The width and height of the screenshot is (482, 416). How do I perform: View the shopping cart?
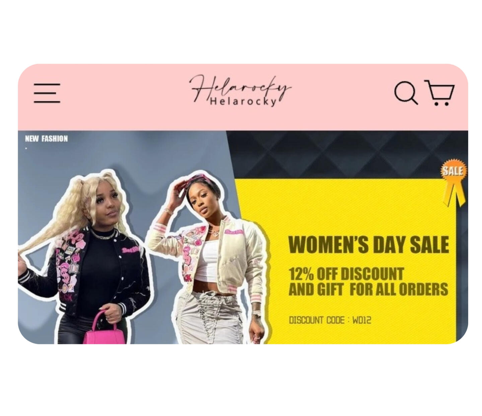[x=439, y=93]
